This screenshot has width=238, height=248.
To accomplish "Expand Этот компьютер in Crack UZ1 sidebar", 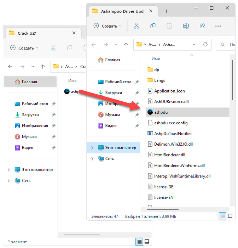I will (9, 170).
